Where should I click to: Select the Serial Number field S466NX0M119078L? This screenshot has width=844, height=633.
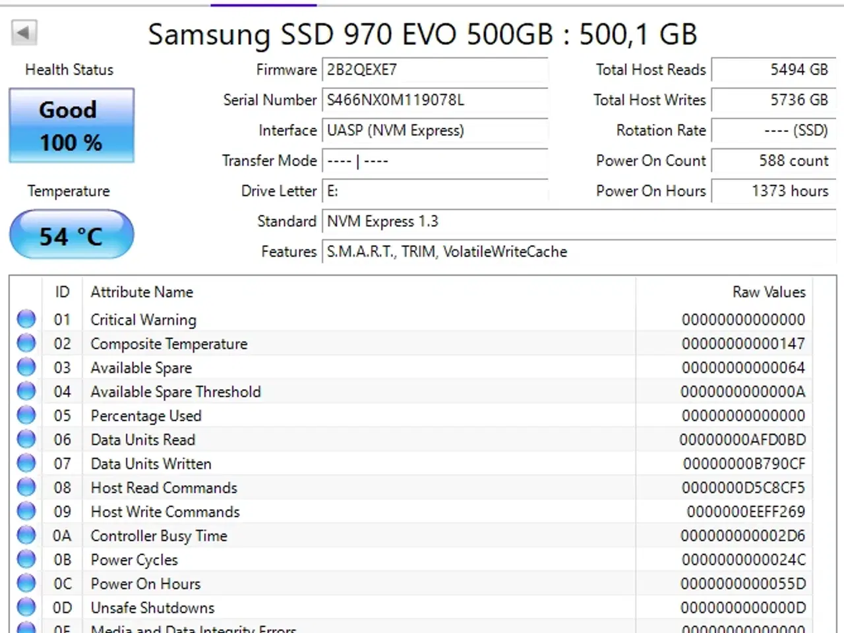(x=435, y=100)
